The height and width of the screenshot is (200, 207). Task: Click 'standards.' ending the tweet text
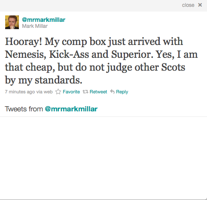[x=58, y=80]
